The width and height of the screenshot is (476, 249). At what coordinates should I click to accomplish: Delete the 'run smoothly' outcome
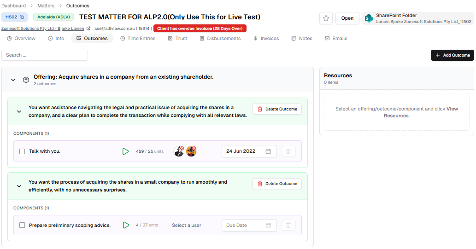277,184
